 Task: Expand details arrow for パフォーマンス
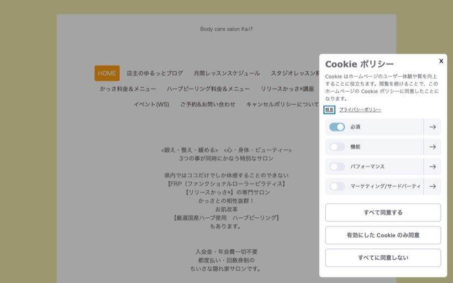433,166
